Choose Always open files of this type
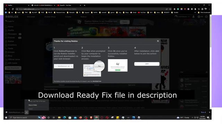Screen dimensions: 222x124 pos(37,101)
